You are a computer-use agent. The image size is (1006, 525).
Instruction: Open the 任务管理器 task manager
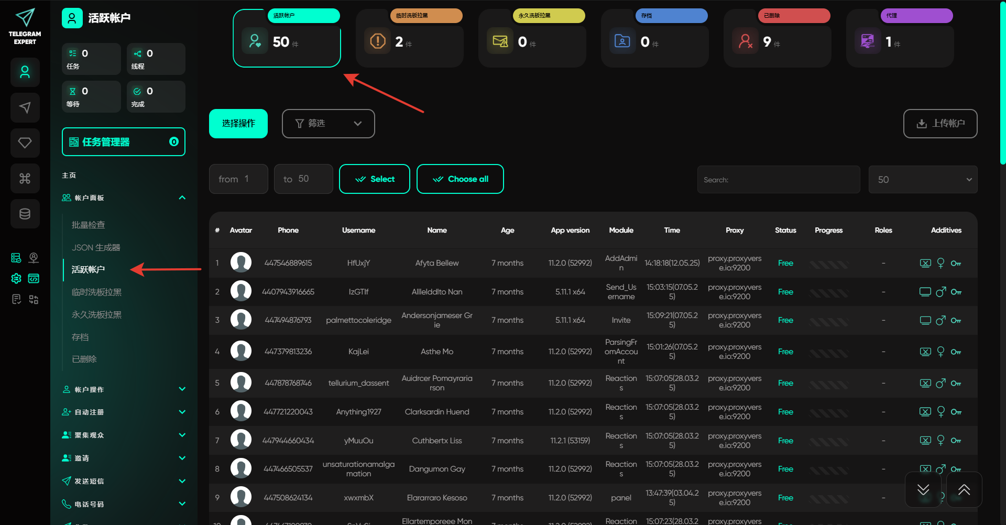(x=123, y=142)
